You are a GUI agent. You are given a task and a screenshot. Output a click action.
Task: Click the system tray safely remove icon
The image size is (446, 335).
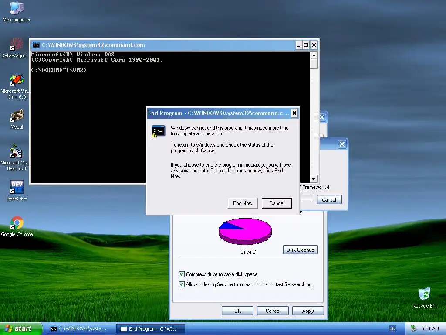click(x=413, y=328)
